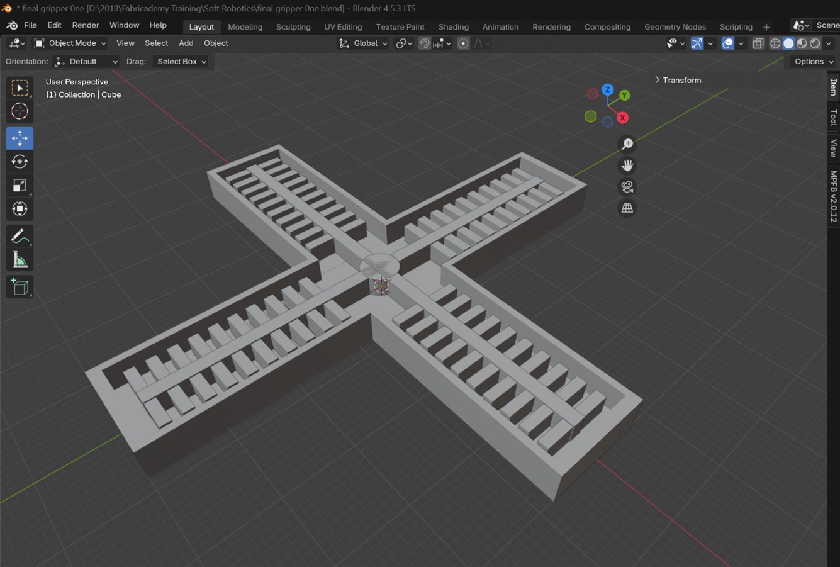Click the red X axis gizmo ball
This screenshot has width=840, height=567.
(x=622, y=118)
